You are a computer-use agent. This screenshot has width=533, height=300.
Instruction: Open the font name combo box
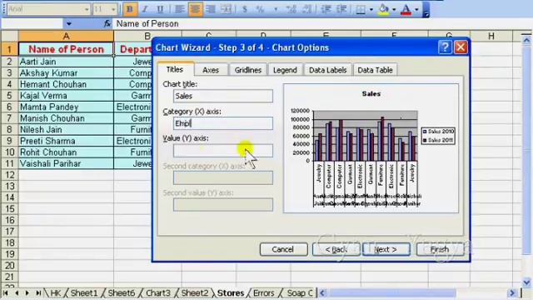coord(48,9)
